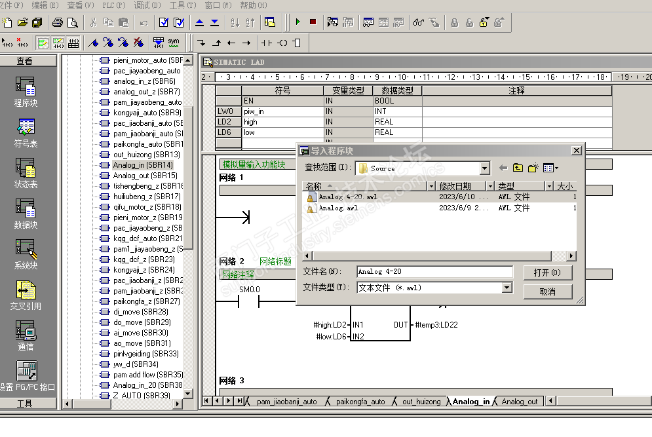The height and width of the screenshot is (437, 652).
Task: Toggle the network comments display button
Action: coord(58,43)
